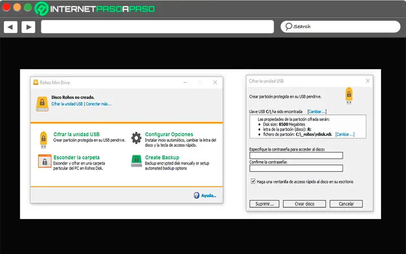Open the Cifrar la unidad USB link under Disco Rohos

pyautogui.click(x=67, y=104)
